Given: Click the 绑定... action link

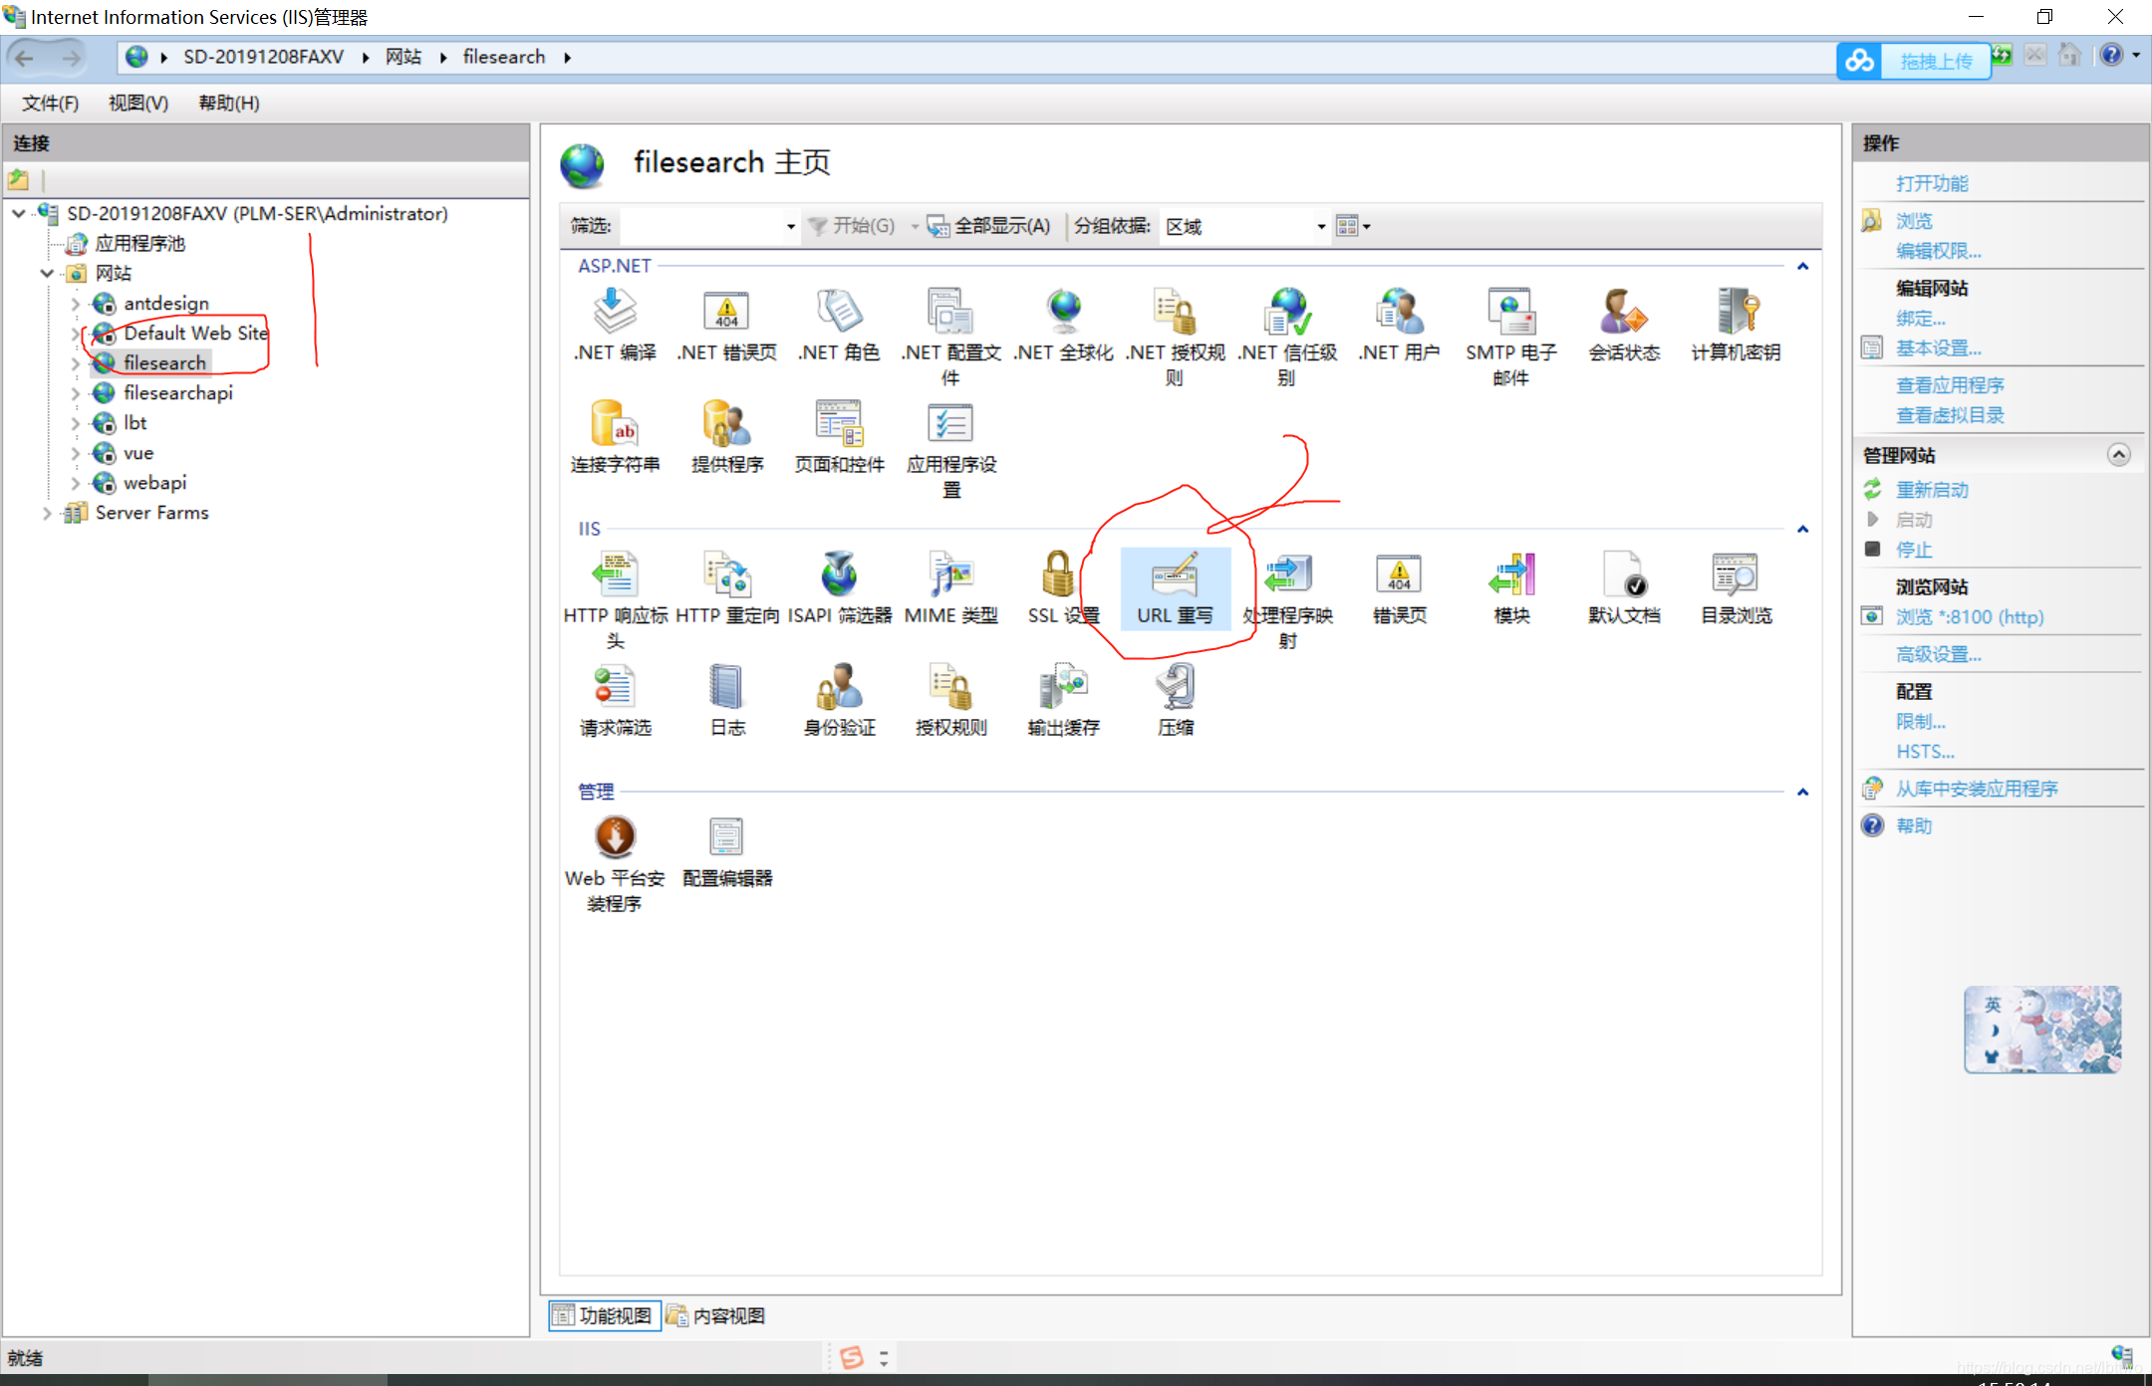Looking at the screenshot, I should pos(1920,319).
